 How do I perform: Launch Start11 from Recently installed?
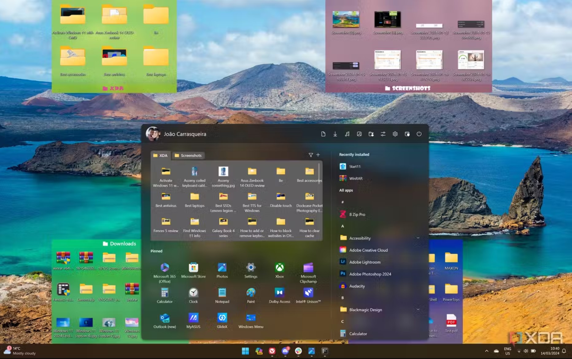click(355, 166)
